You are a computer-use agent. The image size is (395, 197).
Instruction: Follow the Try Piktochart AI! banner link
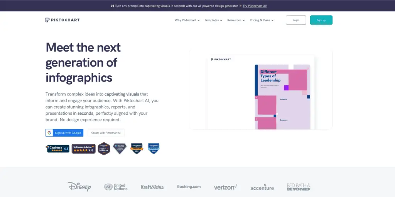(x=255, y=6)
